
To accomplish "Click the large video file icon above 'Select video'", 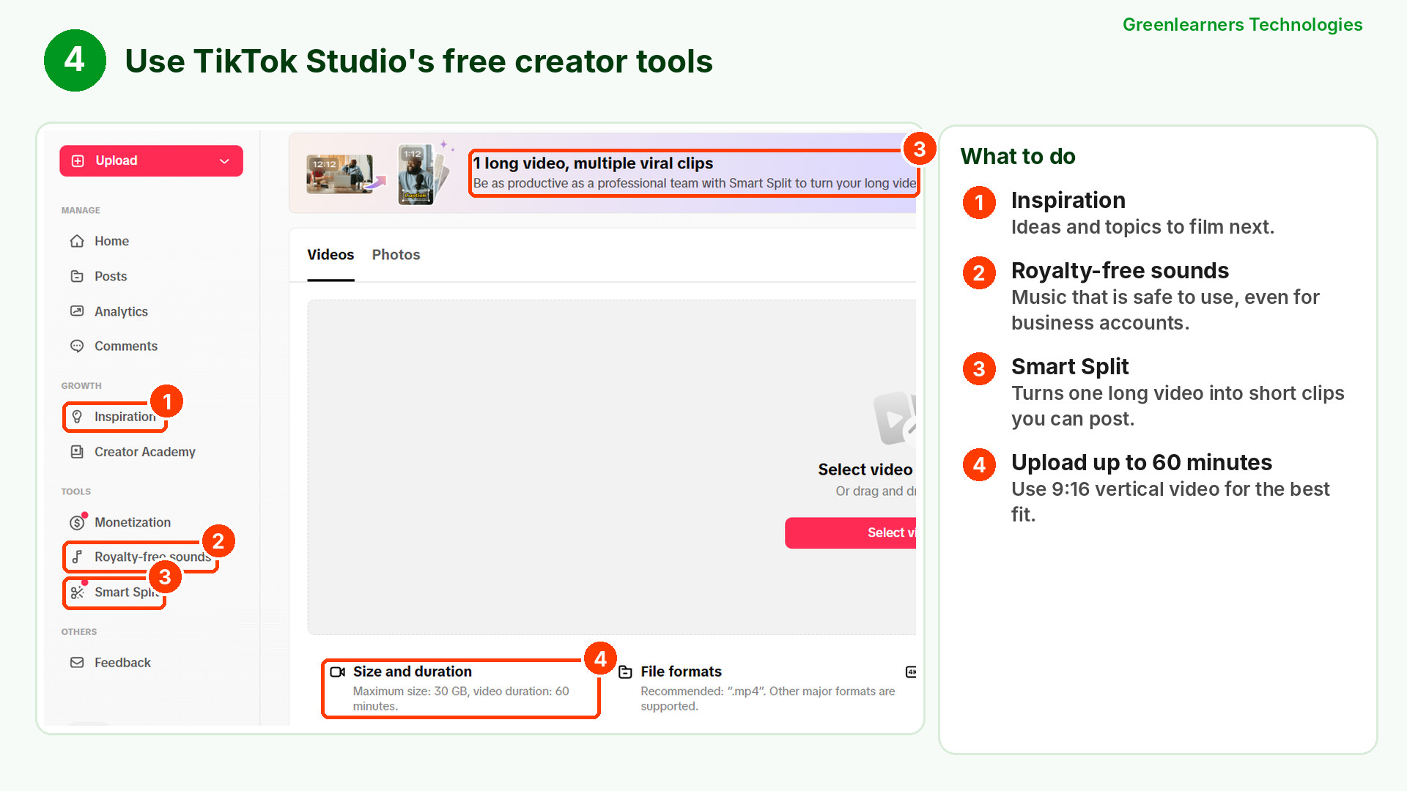I will coord(895,418).
